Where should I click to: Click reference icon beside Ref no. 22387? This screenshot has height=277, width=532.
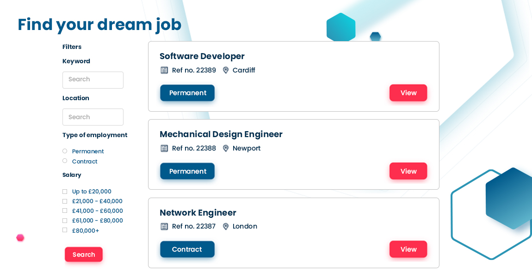point(164,226)
